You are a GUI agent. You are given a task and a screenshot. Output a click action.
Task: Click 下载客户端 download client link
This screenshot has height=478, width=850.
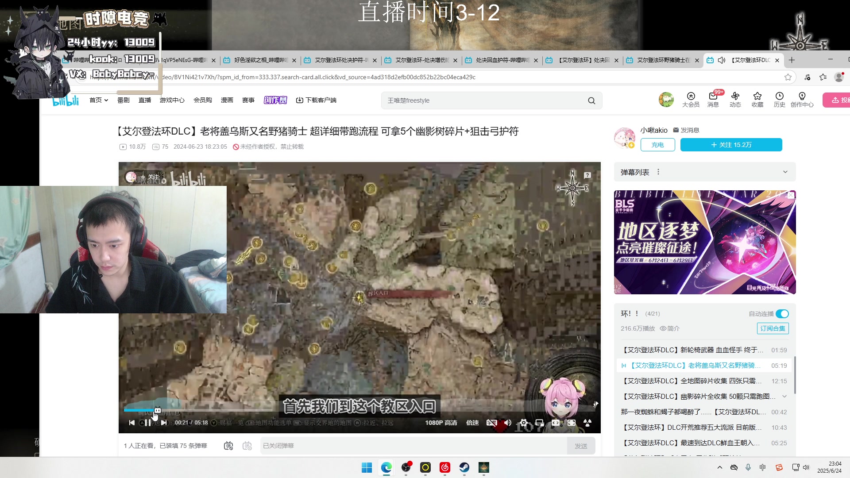coord(316,100)
